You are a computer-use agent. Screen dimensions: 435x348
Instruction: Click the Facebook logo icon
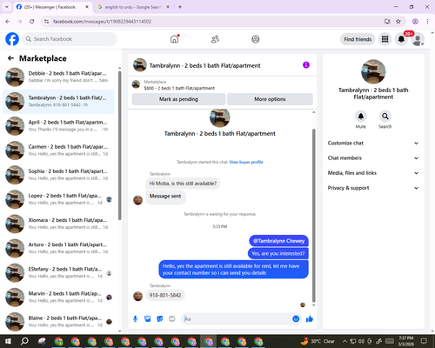(x=12, y=39)
